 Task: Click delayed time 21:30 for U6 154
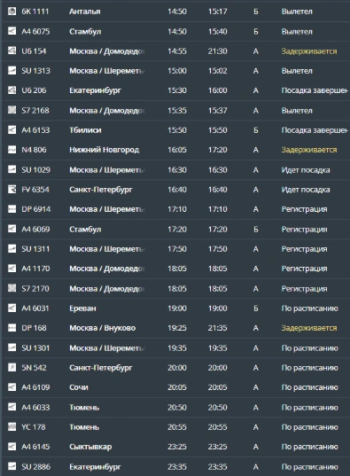tap(217, 51)
